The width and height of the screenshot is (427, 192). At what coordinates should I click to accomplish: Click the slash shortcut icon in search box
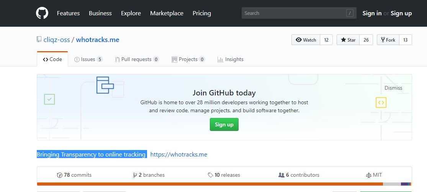[x=350, y=13]
